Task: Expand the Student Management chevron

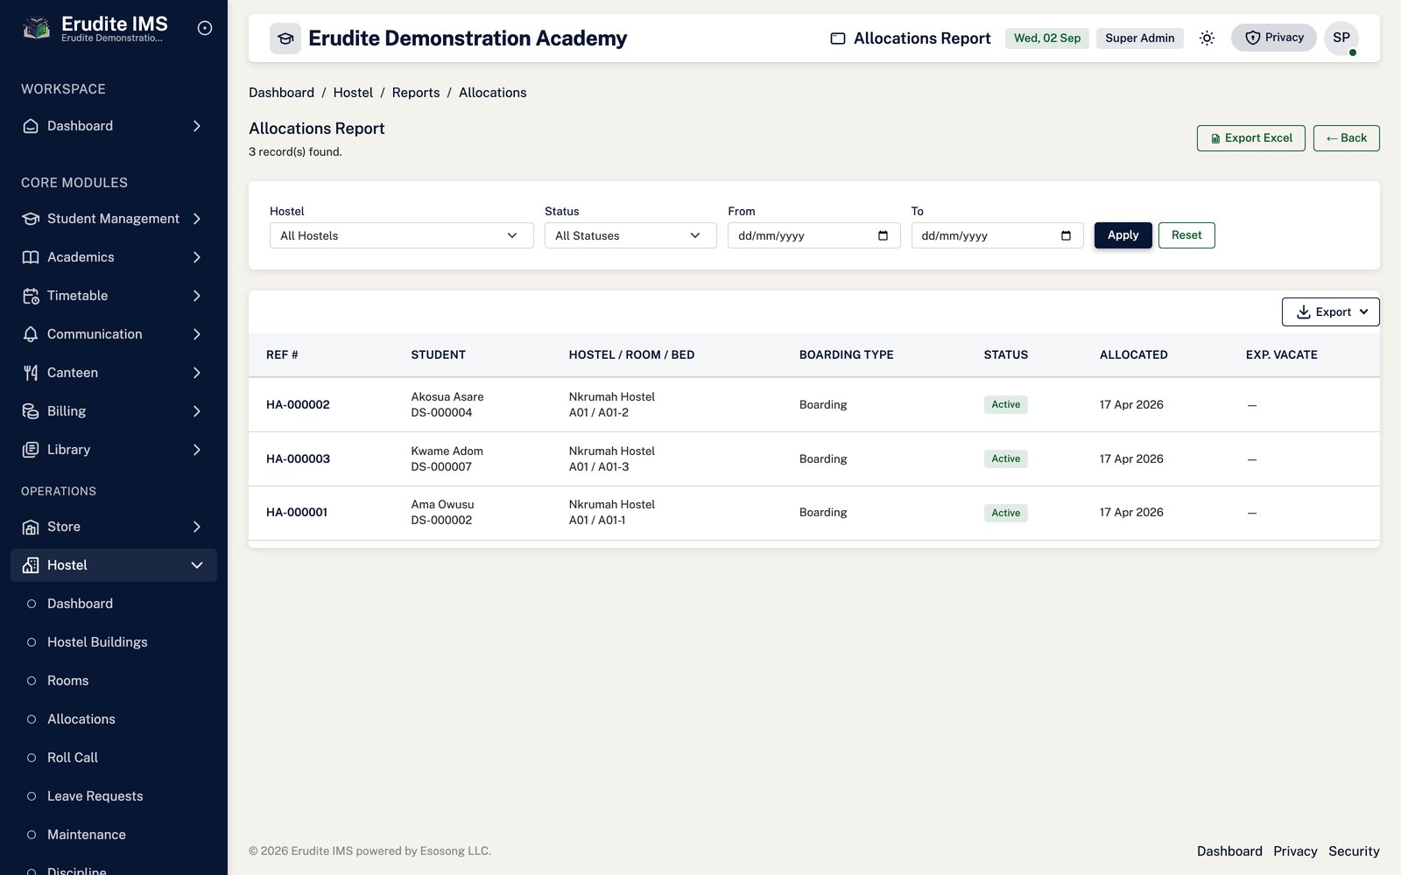Action: (x=197, y=219)
